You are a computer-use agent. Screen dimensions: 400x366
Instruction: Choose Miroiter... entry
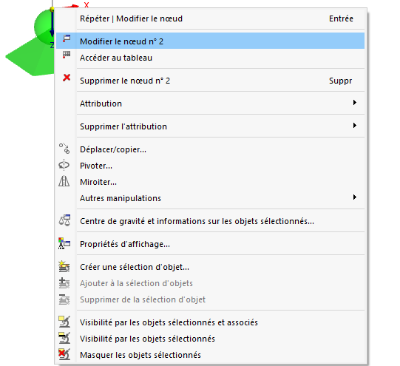pyautogui.click(x=210, y=182)
